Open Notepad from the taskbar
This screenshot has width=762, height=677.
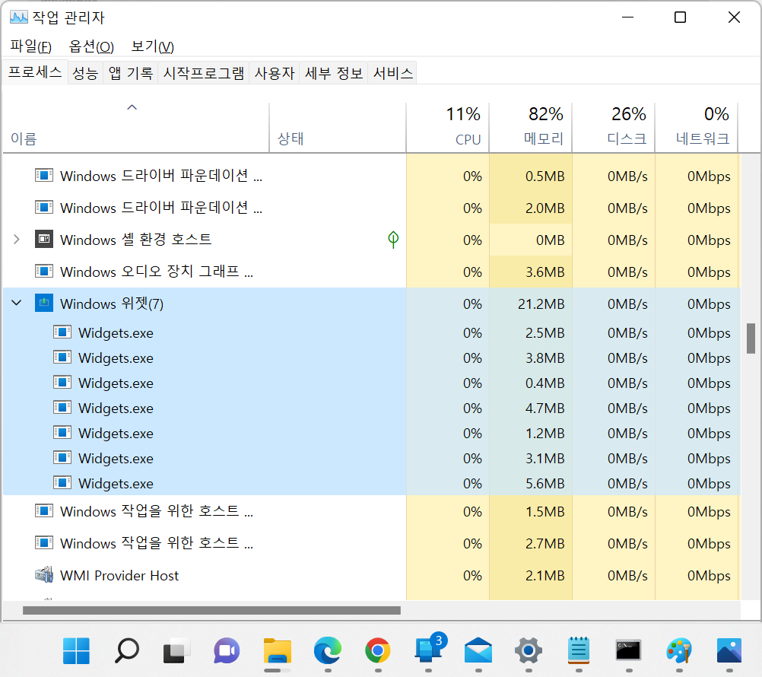pyautogui.click(x=578, y=650)
